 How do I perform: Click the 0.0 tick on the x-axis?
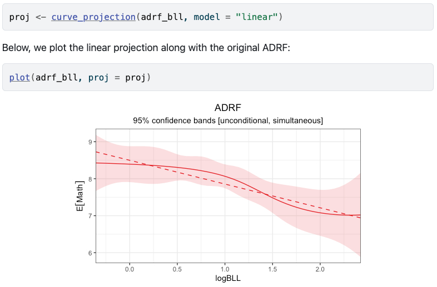coord(130,269)
